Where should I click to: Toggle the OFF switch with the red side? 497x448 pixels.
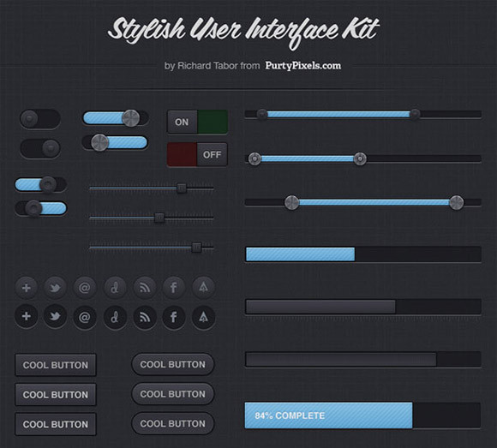click(197, 154)
